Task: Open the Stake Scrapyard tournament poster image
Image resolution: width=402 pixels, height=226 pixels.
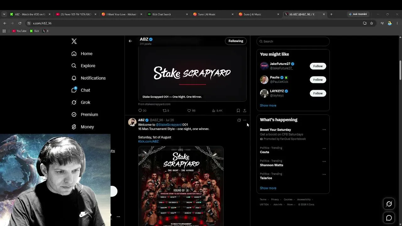Action: (x=181, y=186)
